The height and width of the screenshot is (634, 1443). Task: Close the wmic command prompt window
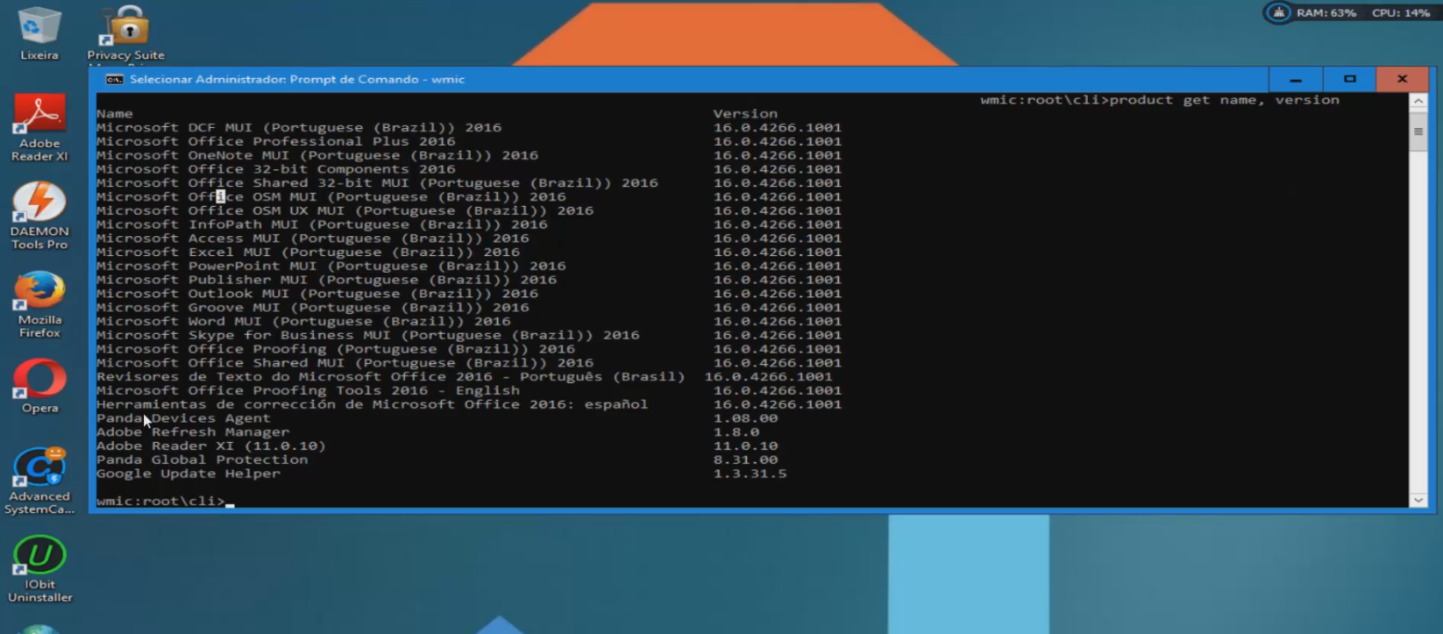click(x=1402, y=80)
